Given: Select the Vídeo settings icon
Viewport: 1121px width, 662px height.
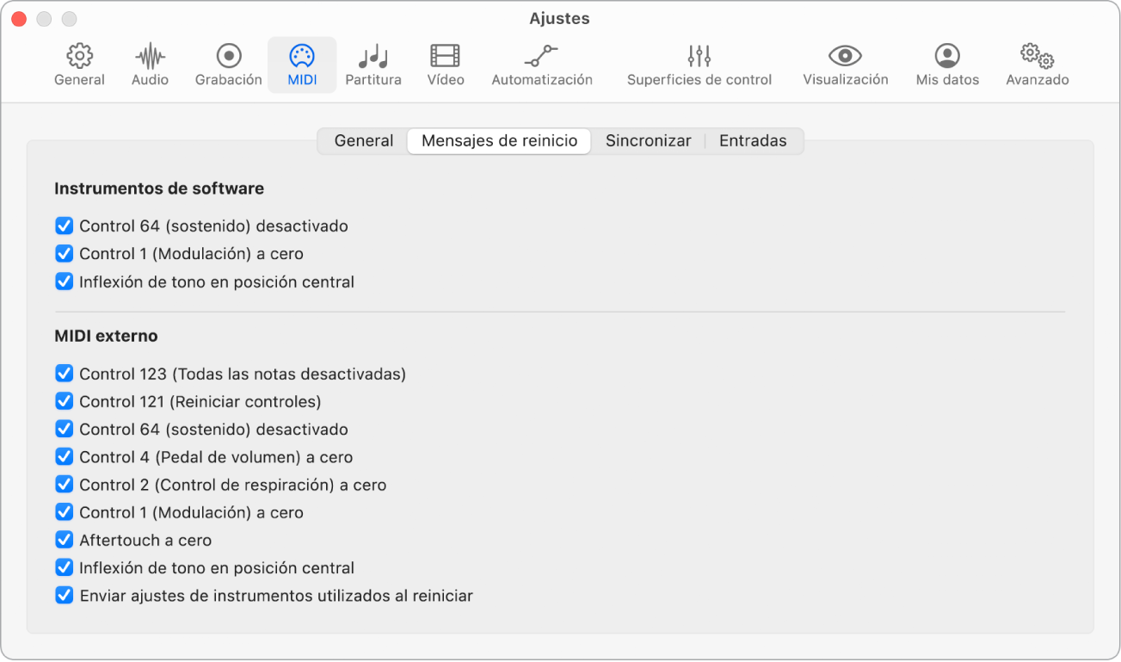Looking at the screenshot, I should [x=445, y=65].
